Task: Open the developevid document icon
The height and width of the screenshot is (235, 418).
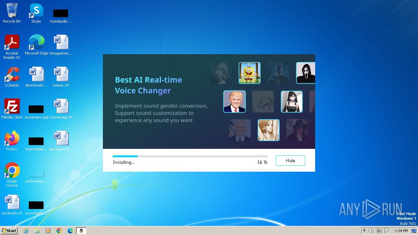Action: (61, 141)
